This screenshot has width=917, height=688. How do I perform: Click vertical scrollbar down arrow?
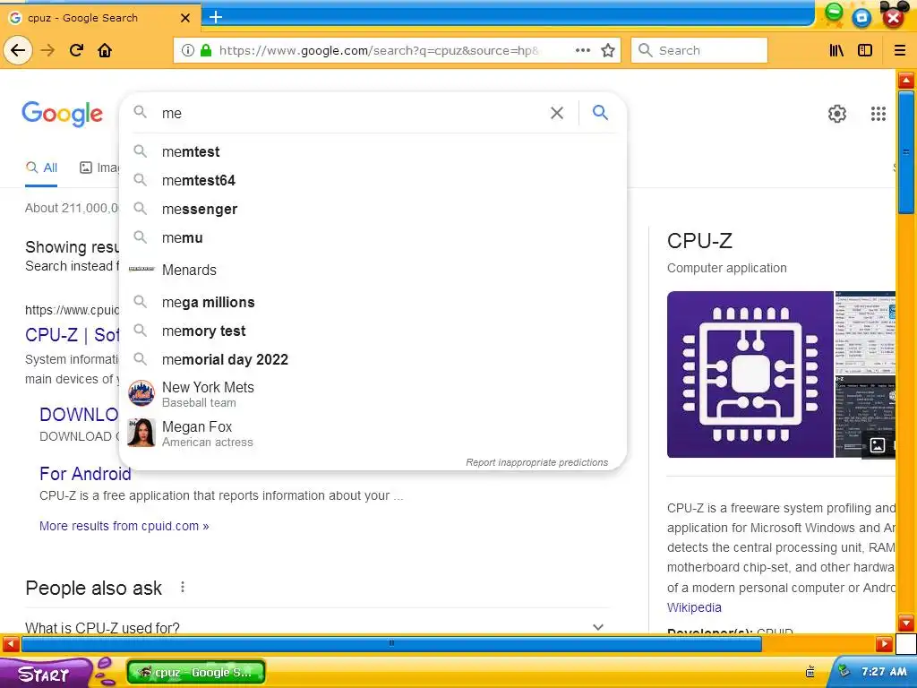[906, 623]
